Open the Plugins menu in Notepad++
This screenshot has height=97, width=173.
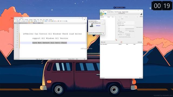click(47, 20)
